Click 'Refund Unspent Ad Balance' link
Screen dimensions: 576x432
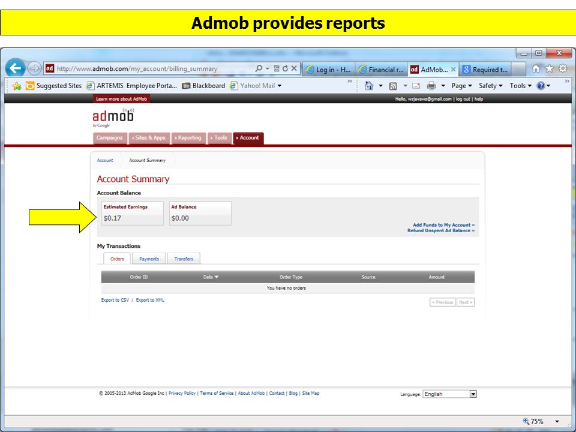(441, 230)
